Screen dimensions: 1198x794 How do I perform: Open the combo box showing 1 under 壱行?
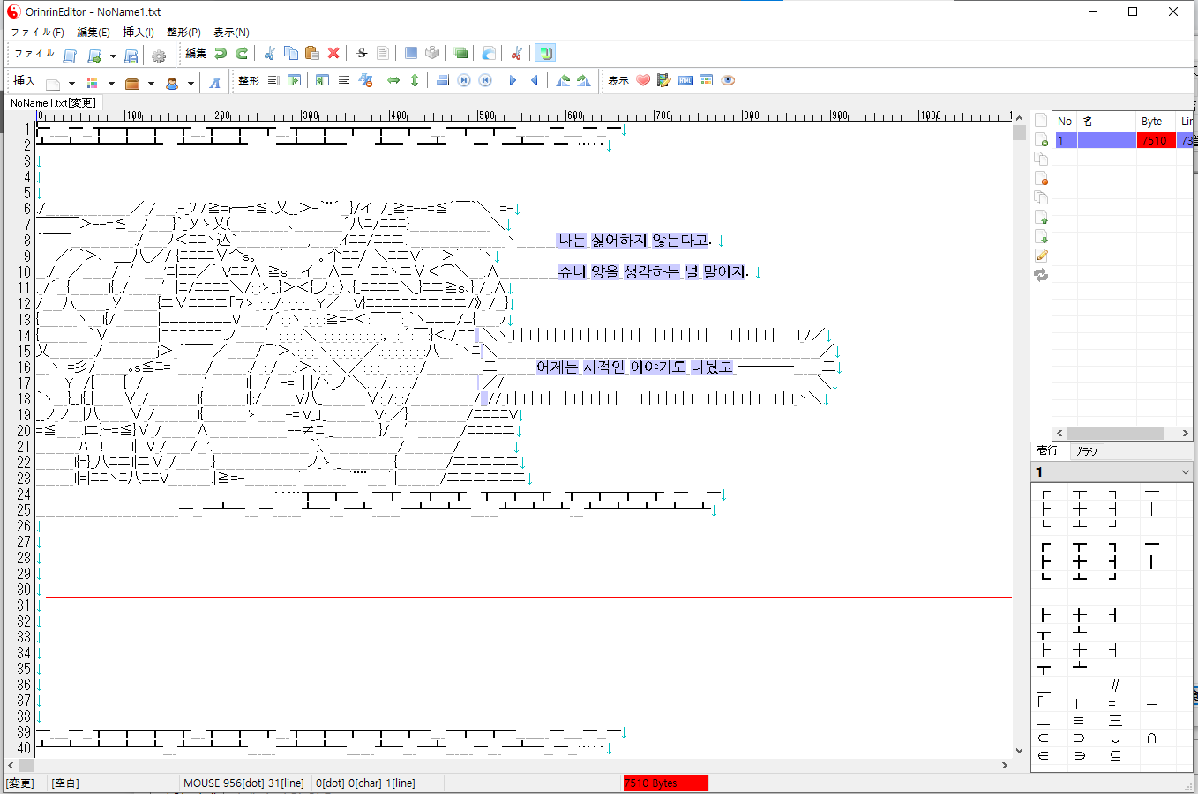click(1184, 472)
